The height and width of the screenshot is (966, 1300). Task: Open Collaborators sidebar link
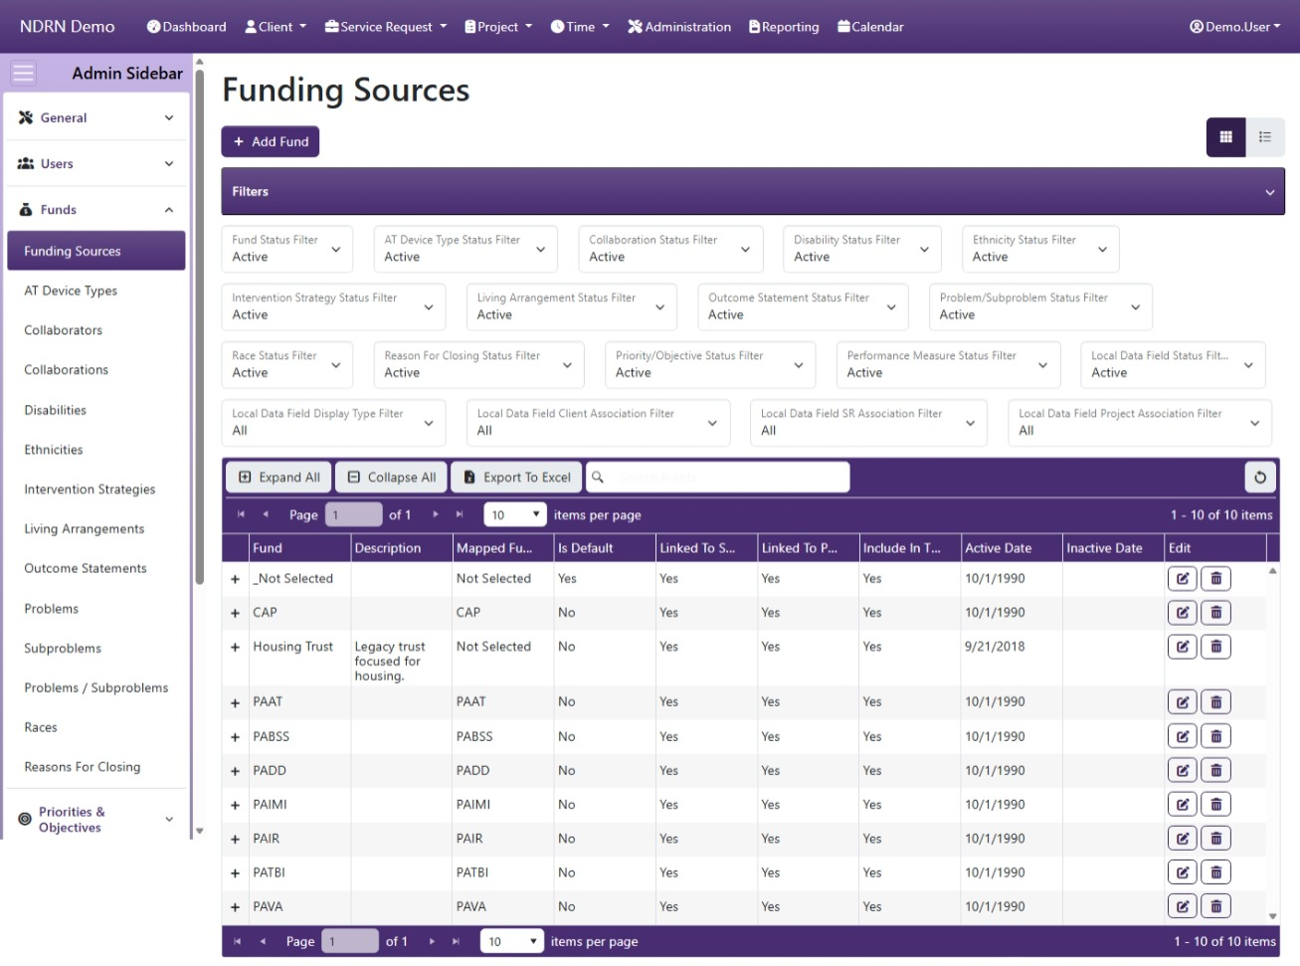click(x=63, y=330)
